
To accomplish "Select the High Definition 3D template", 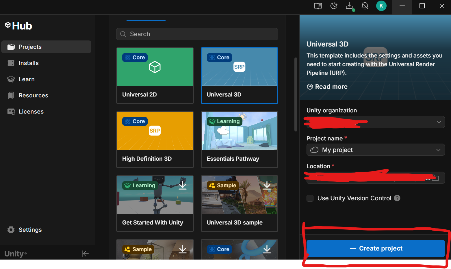I will tap(155, 140).
